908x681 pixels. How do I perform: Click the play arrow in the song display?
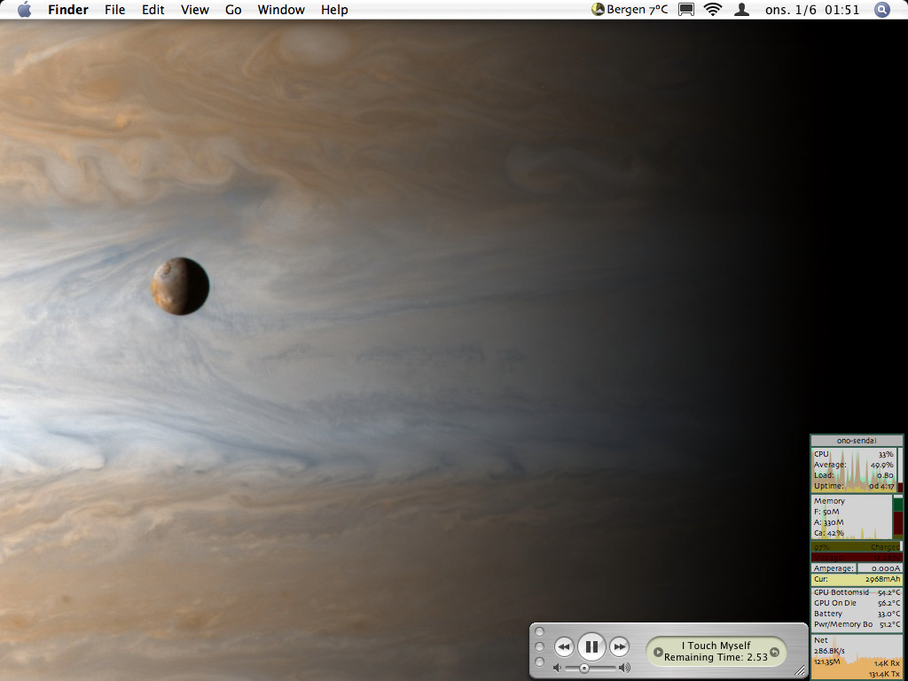click(x=658, y=652)
